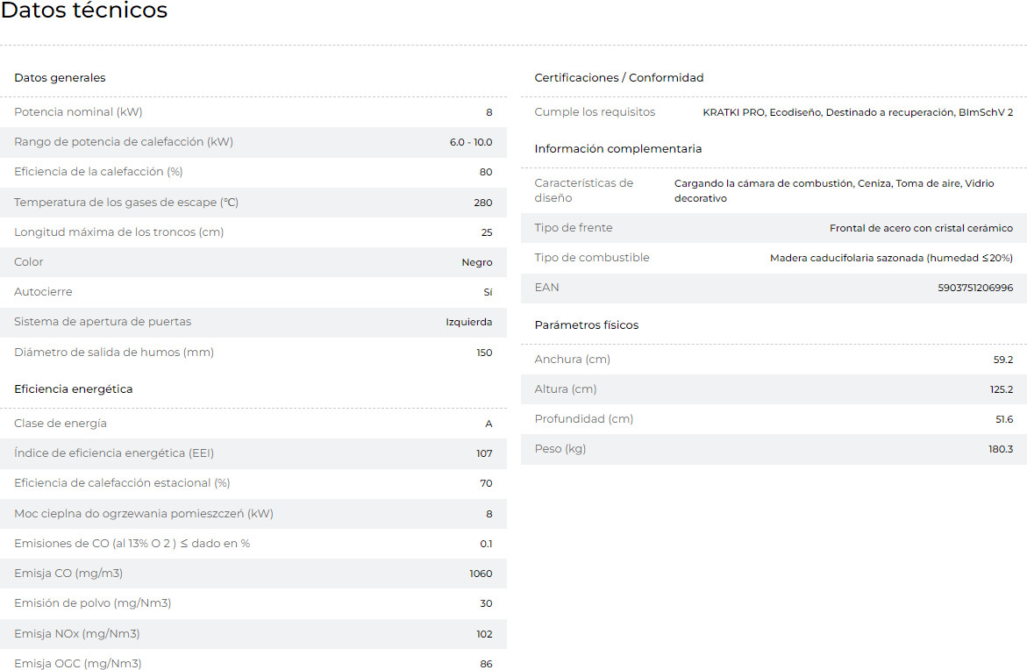
Task: Click the Certificaciones / Conformidad section header
Action: click(619, 78)
